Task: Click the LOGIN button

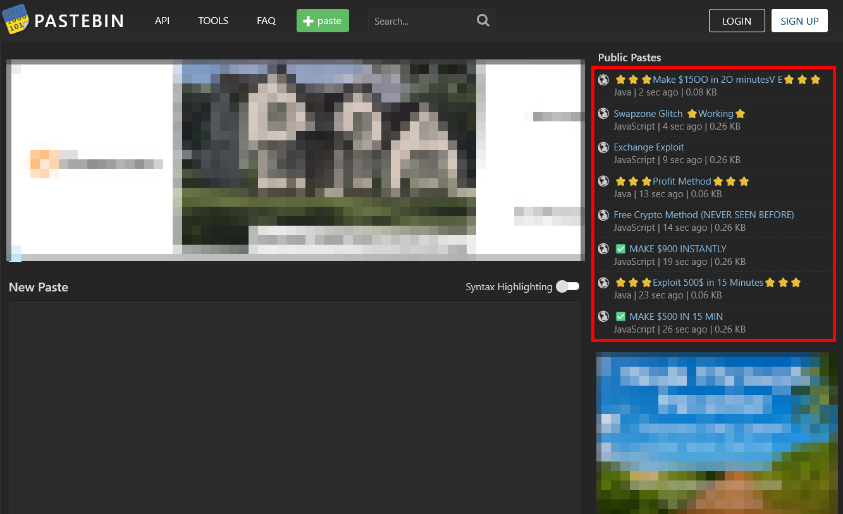Action: [x=737, y=21]
